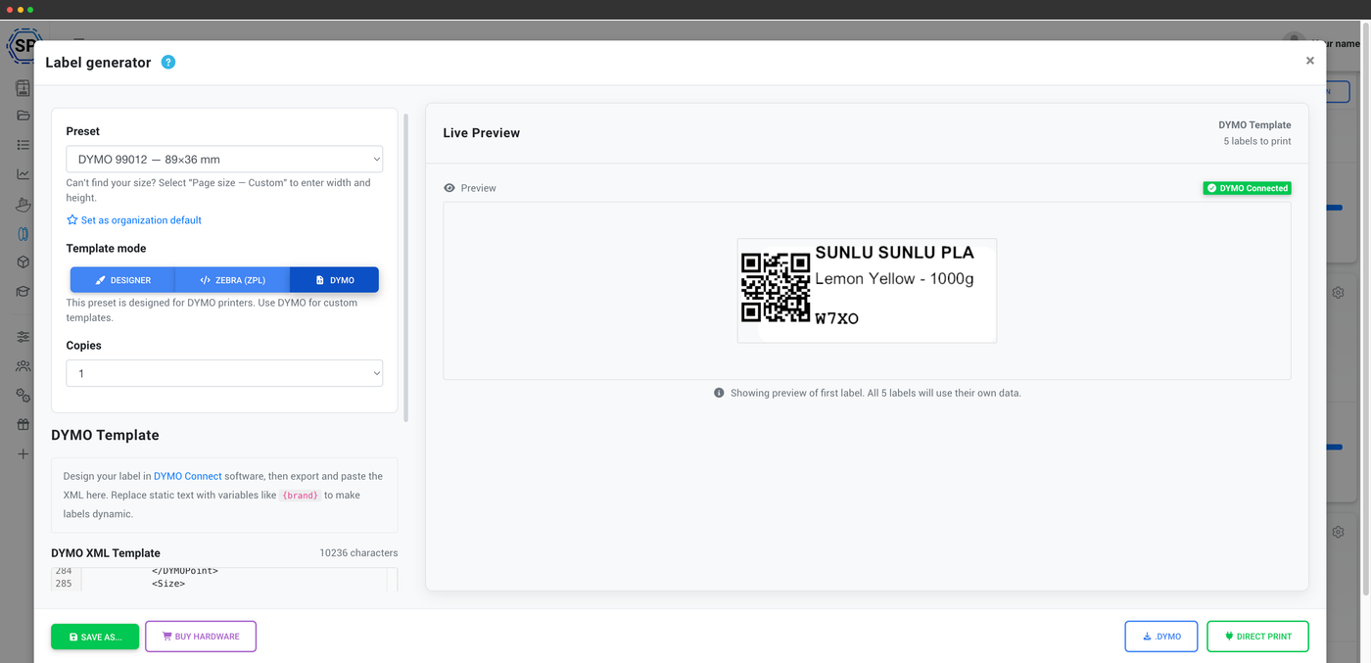Click the Buy Hardware button

coord(201,637)
